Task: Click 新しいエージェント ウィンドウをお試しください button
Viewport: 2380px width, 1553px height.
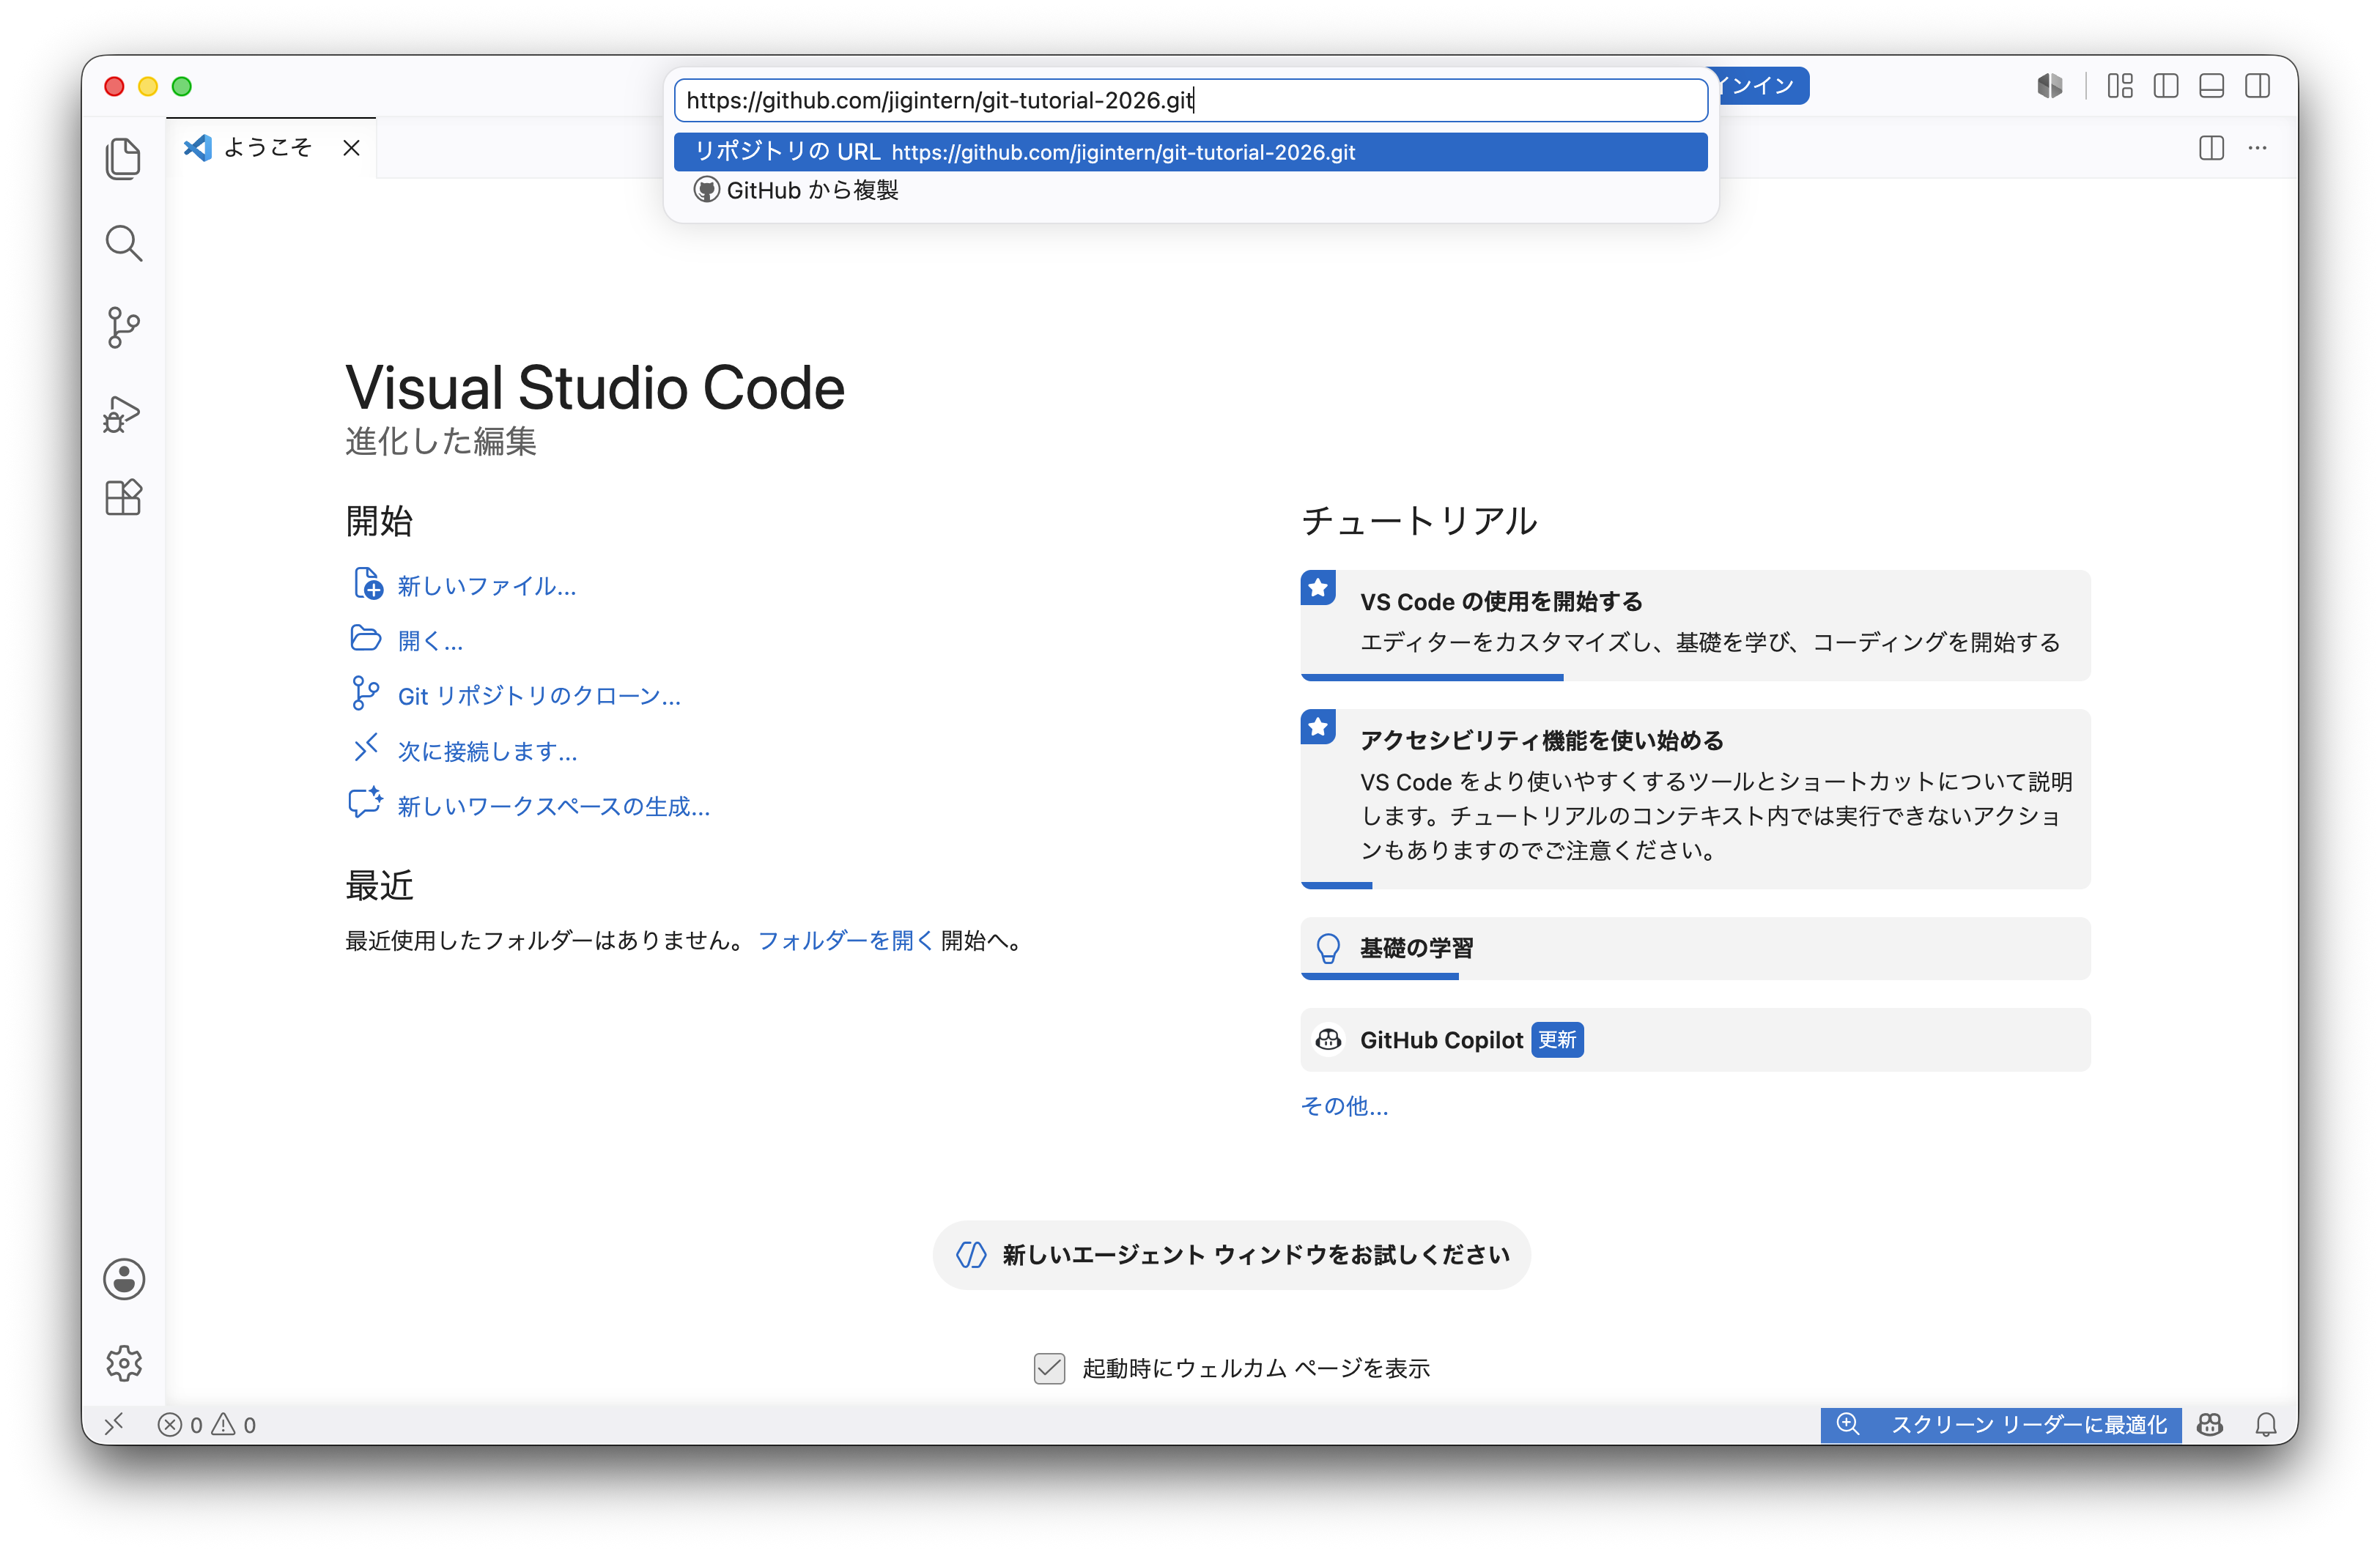Action: 1232,1254
